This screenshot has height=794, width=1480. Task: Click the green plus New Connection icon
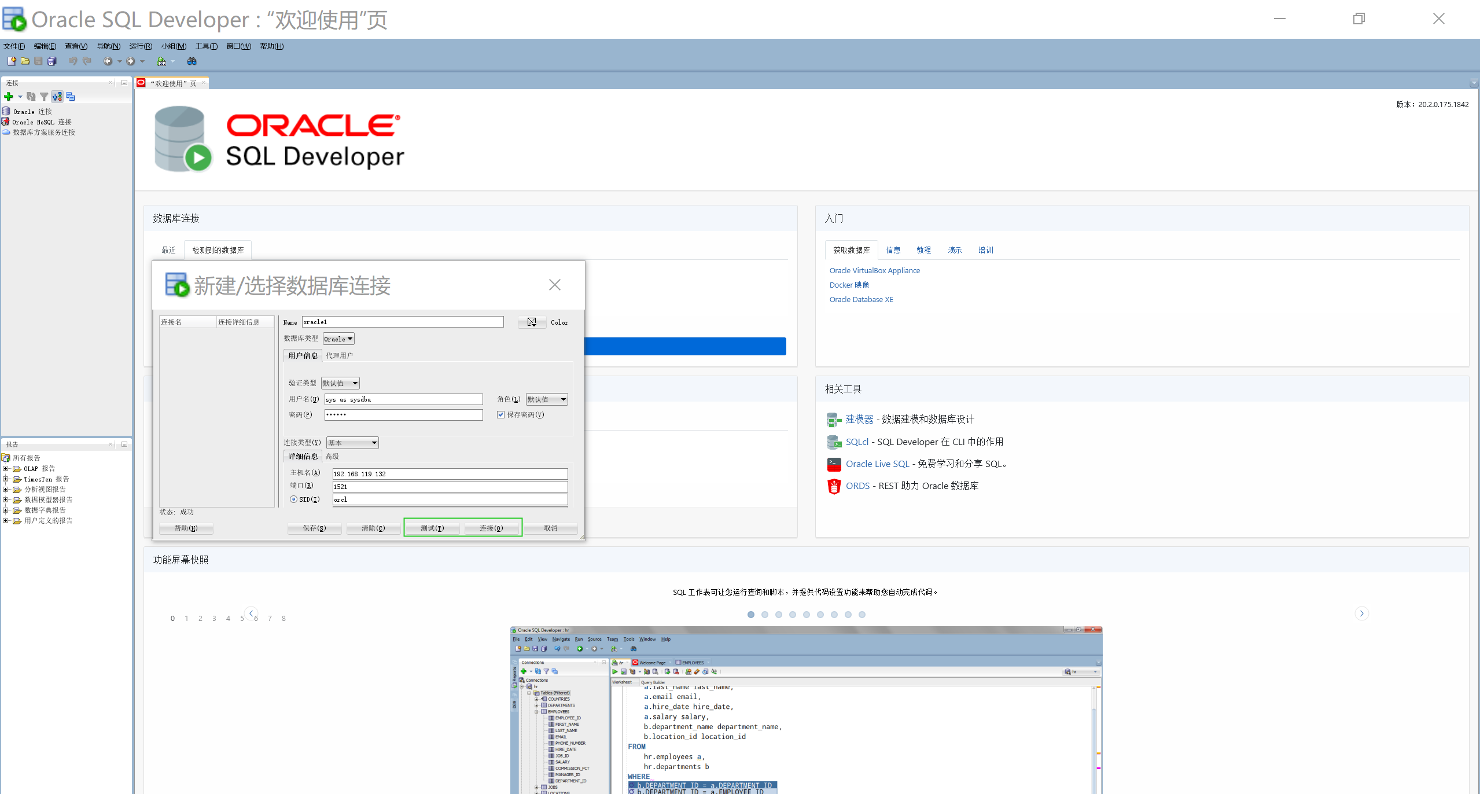coord(8,97)
